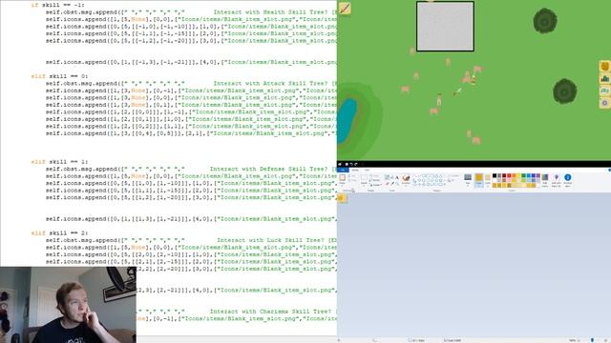Image resolution: width=611 pixels, height=343 pixels.
Task: Click 'Interact with Attack Skill Tree?' string in code
Action: click(x=271, y=83)
